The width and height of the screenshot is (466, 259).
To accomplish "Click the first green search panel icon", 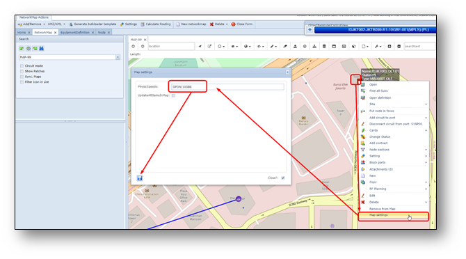I will click(x=22, y=49).
